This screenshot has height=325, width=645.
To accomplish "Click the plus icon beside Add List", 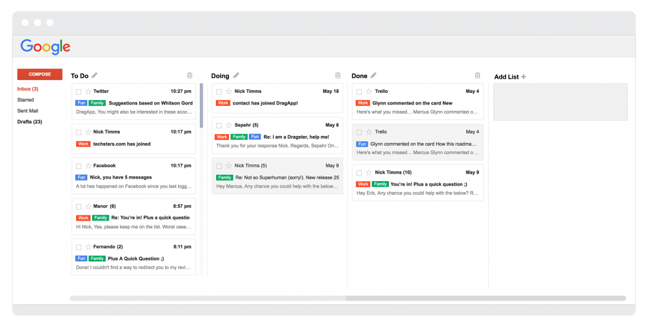I will point(523,77).
